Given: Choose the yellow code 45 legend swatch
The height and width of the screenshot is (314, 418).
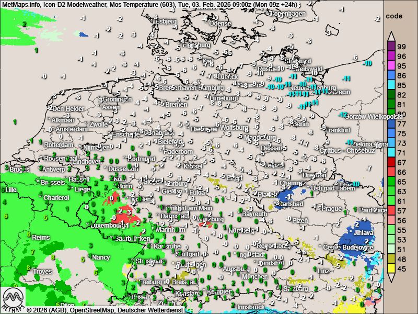Looking at the screenshot, I should pos(392,269).
